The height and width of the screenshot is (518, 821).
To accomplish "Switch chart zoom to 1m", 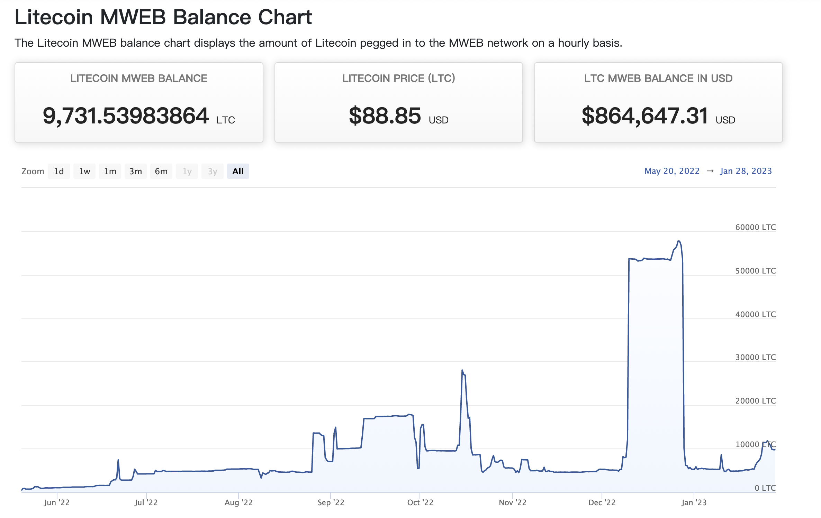I will (x=110, y=171).
